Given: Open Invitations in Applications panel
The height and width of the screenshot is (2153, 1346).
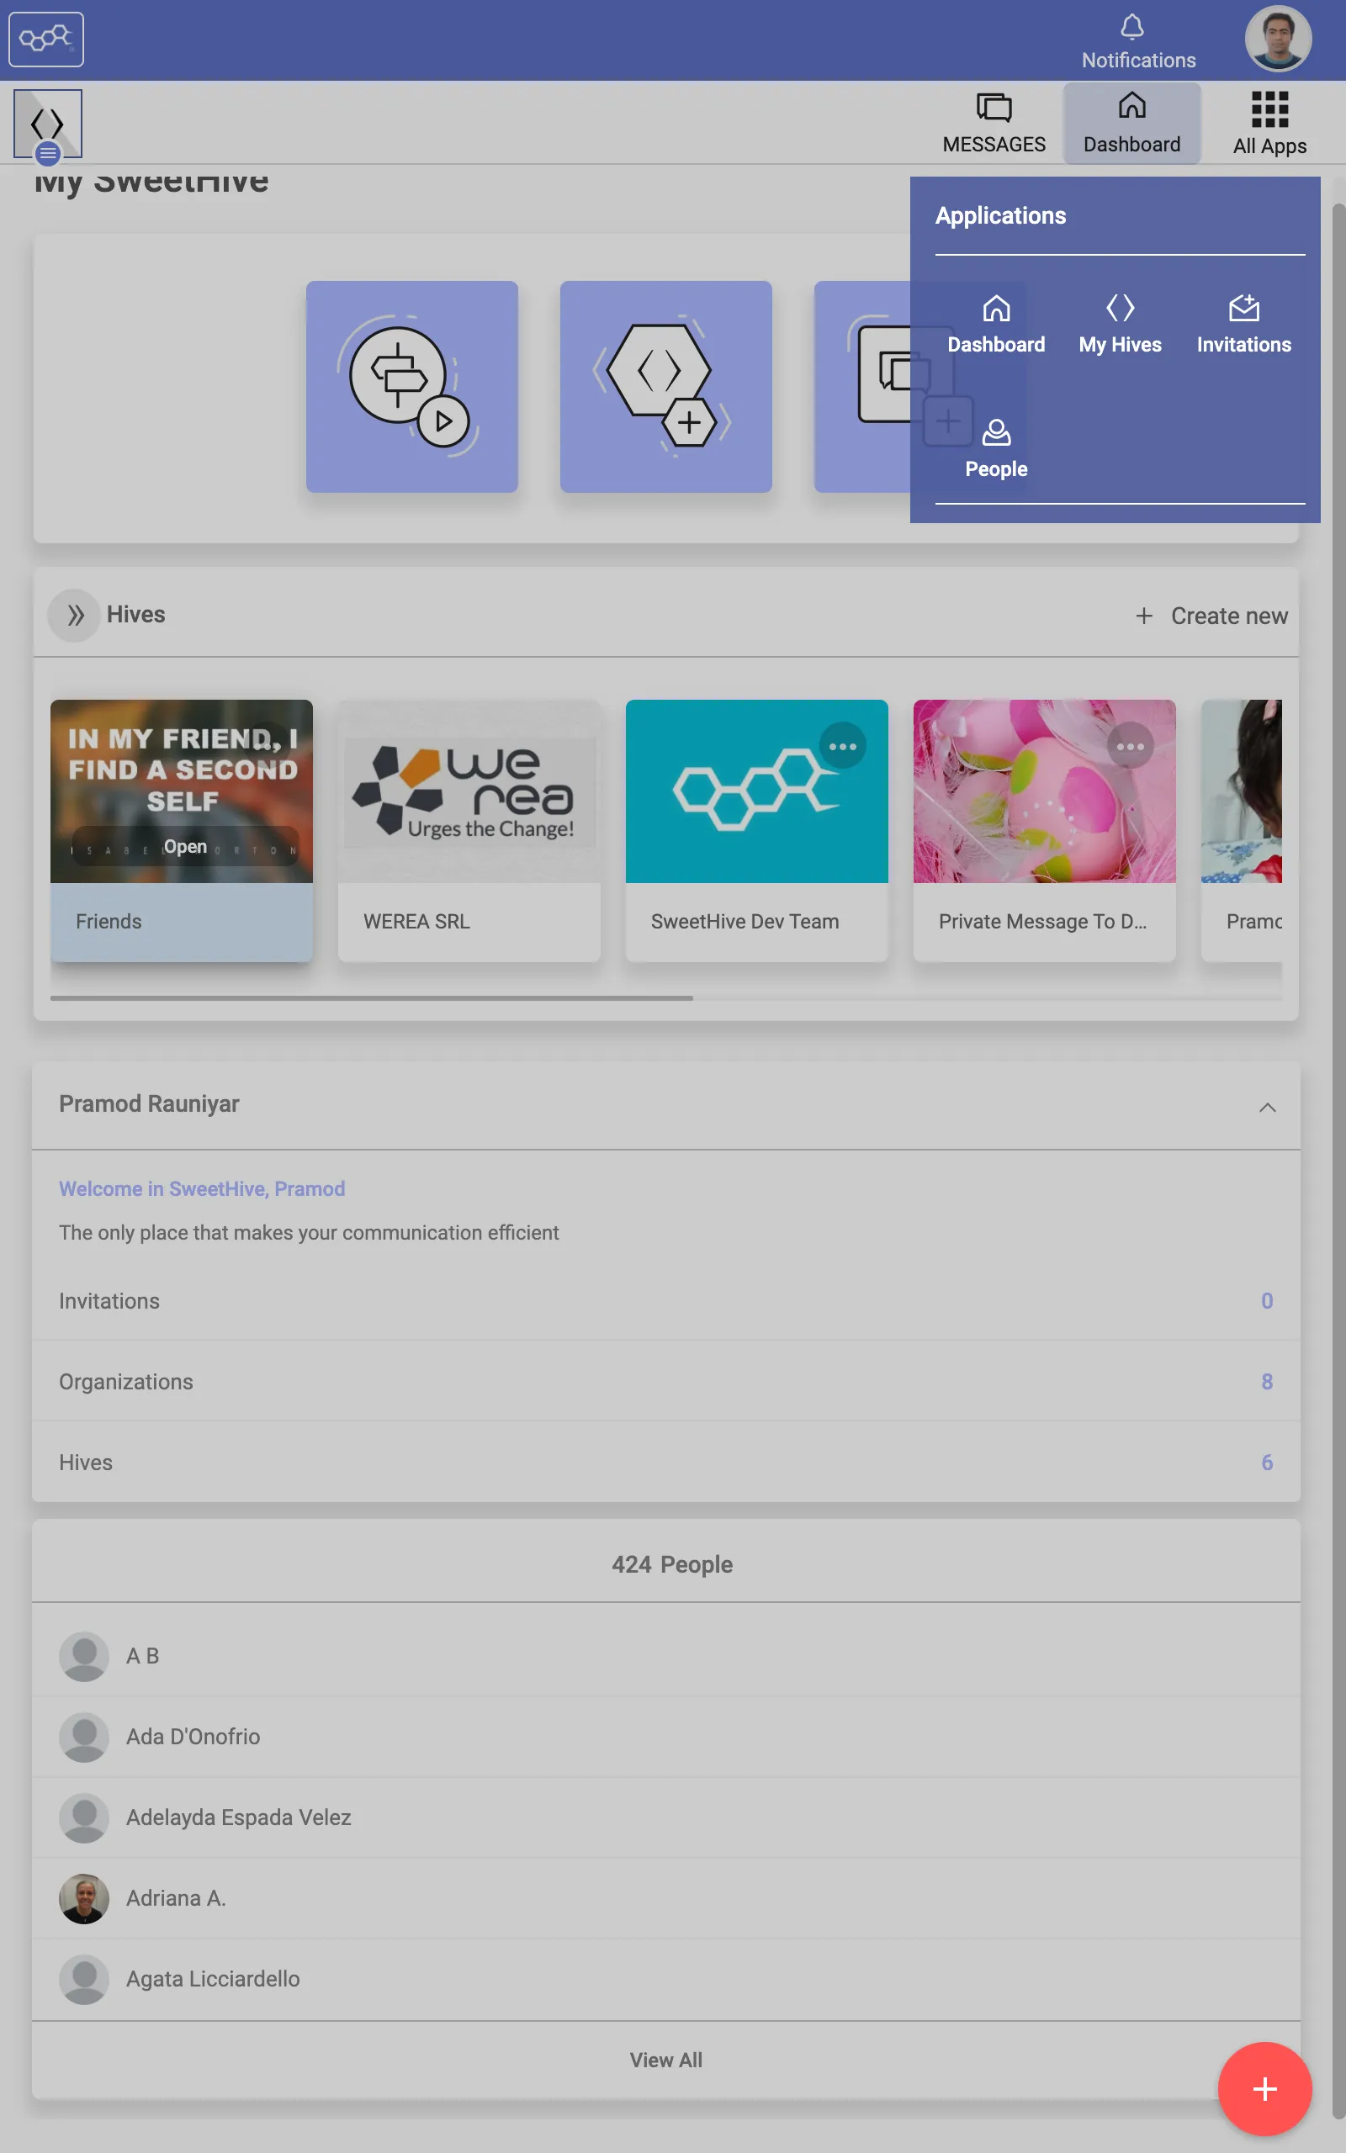Looking at the screenshot, I should (1243, 325).
